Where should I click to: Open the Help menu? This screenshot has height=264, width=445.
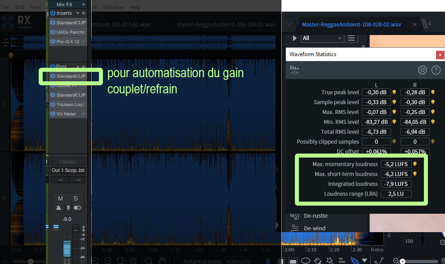click(135, 7)
